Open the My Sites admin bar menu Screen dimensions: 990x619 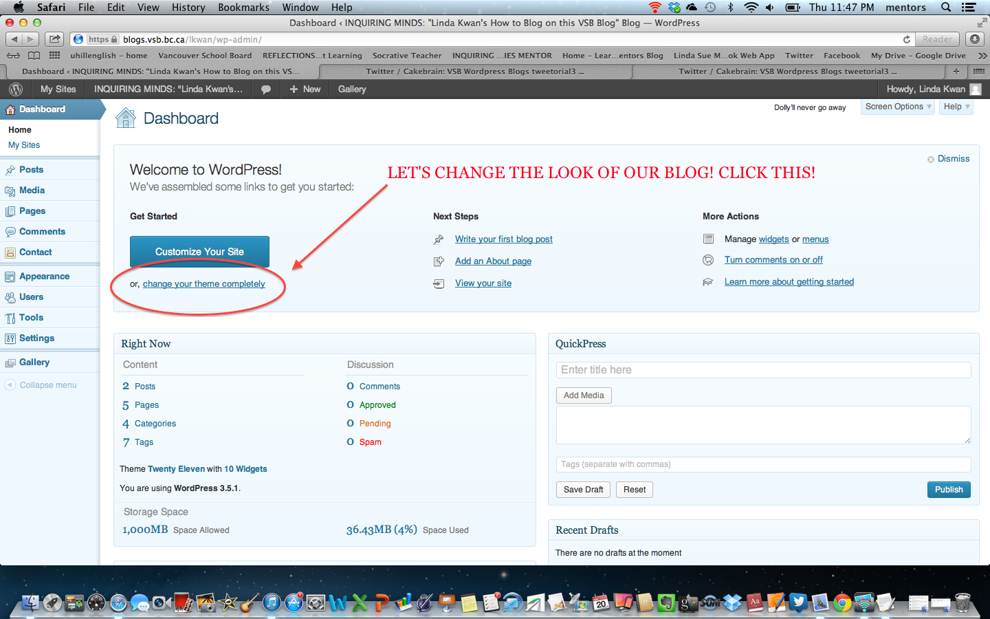coord(58,89)
